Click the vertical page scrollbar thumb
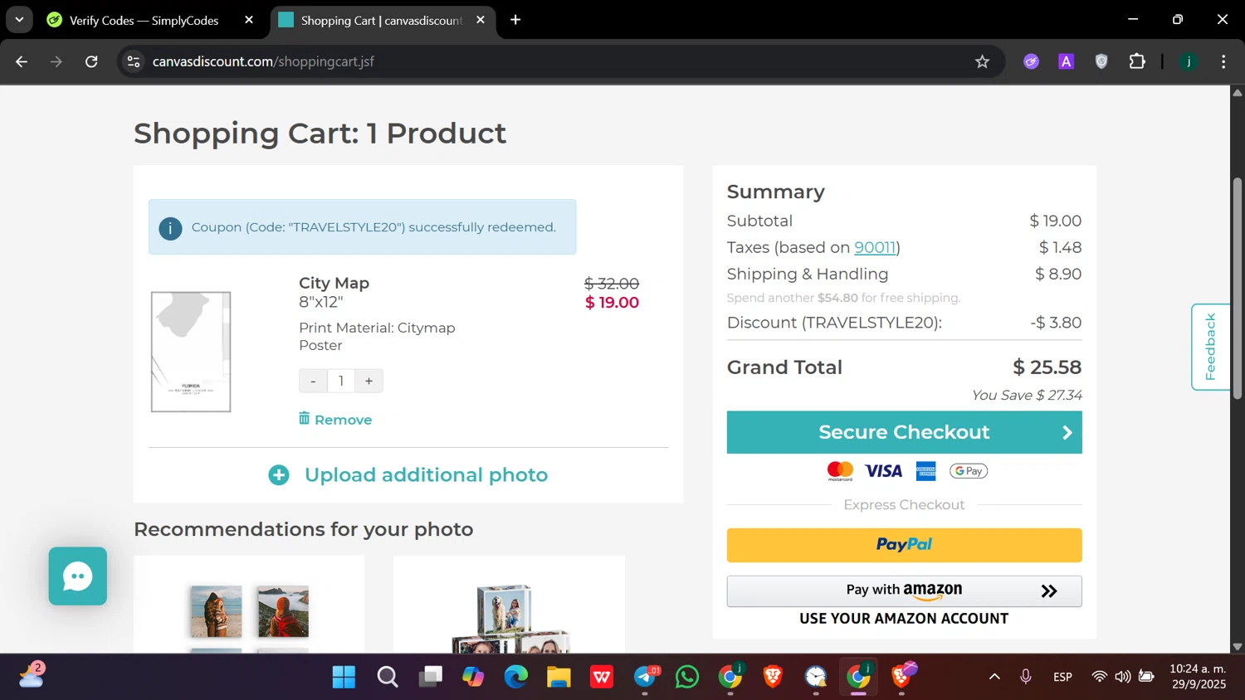 (1238, 288)
